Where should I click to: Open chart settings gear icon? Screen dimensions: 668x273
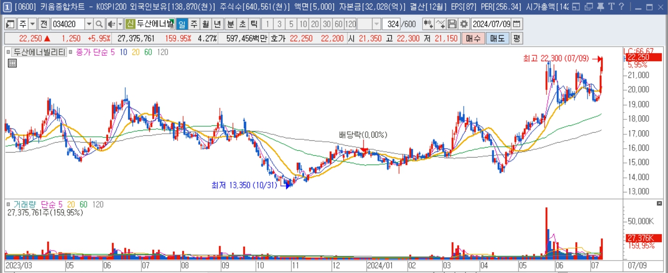coord(464,24)
